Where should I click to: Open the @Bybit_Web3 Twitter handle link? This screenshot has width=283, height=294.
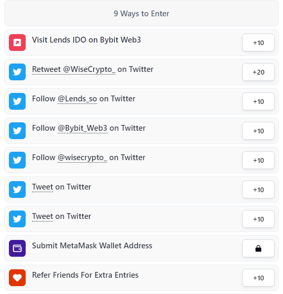(x=83, y=128)
